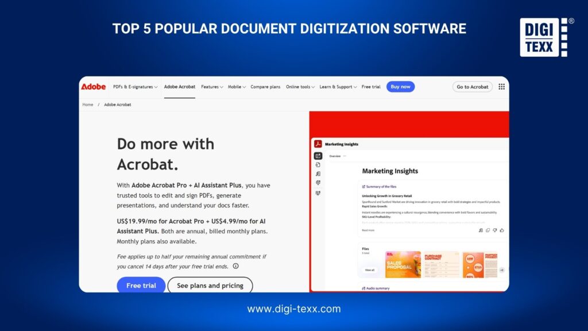588x331 pixels.
Task: Expand the Features dropdown menu
Action: pyautogui.click(x=212, y=87)
